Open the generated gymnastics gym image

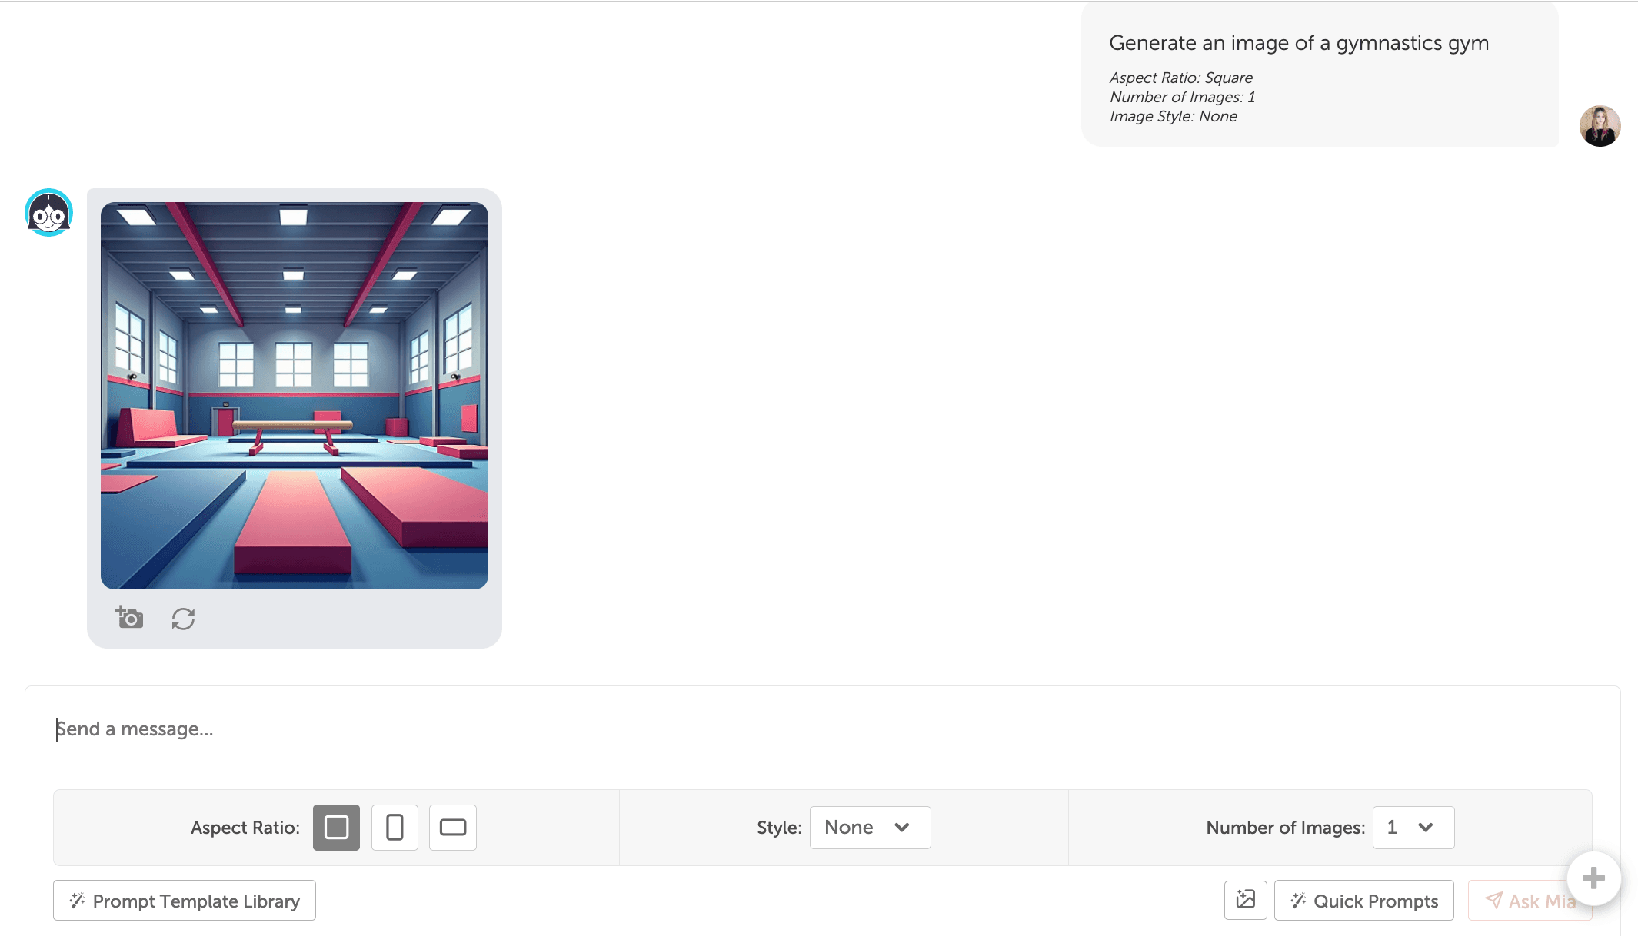(x=295, y=396)
